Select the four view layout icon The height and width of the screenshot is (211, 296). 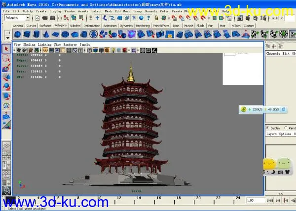pyautogui.click(x=6, y=155)
